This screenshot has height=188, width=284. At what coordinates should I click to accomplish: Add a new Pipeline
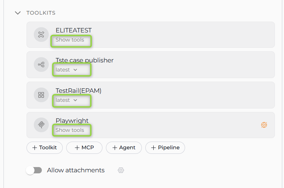click(x=165, y=148)
